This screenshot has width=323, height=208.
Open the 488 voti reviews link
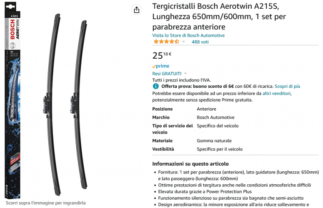200,42
